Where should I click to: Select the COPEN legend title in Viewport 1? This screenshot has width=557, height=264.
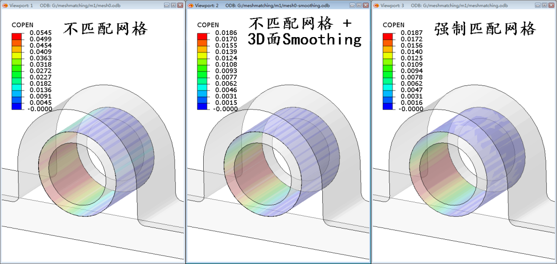tap(22, 25)
